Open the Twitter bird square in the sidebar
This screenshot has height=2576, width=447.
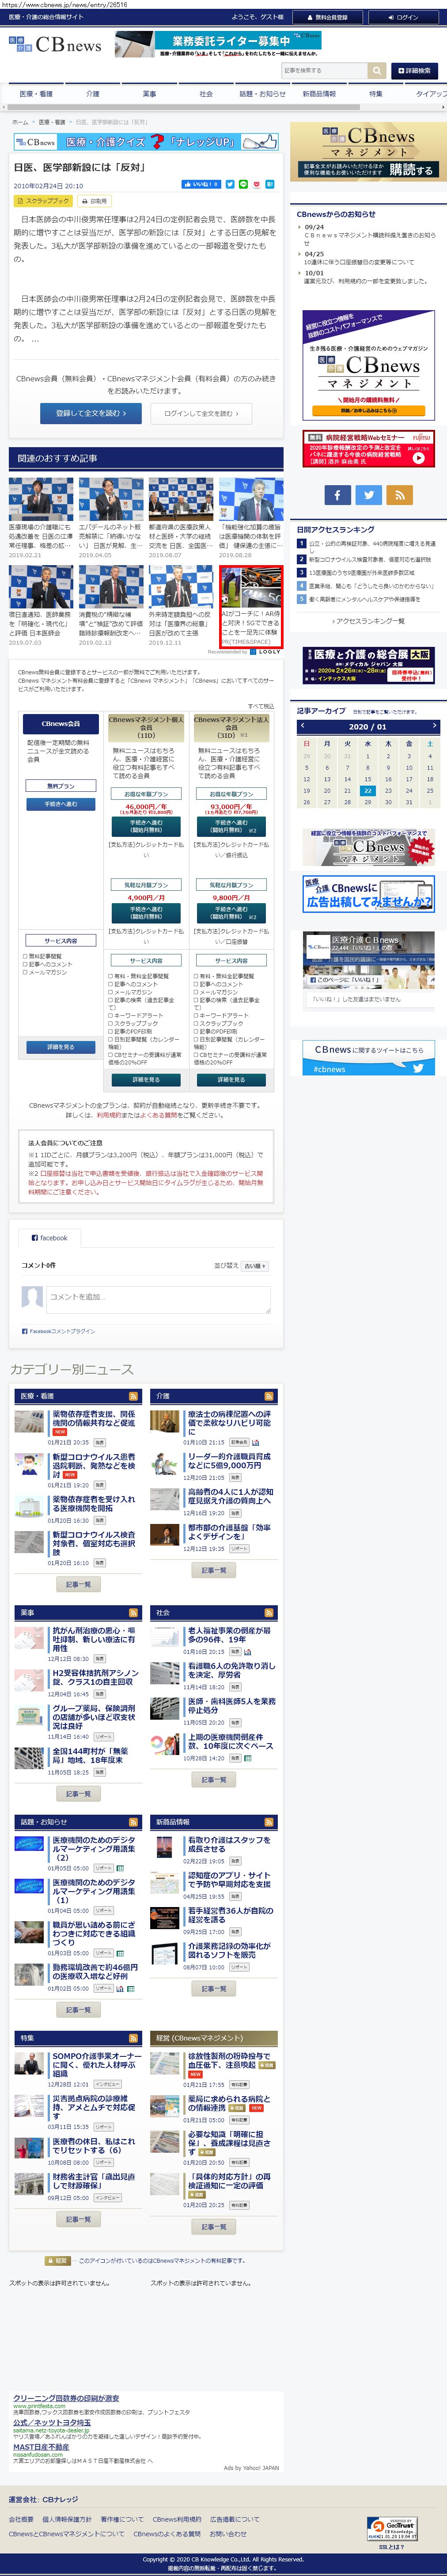coord(369,494)
